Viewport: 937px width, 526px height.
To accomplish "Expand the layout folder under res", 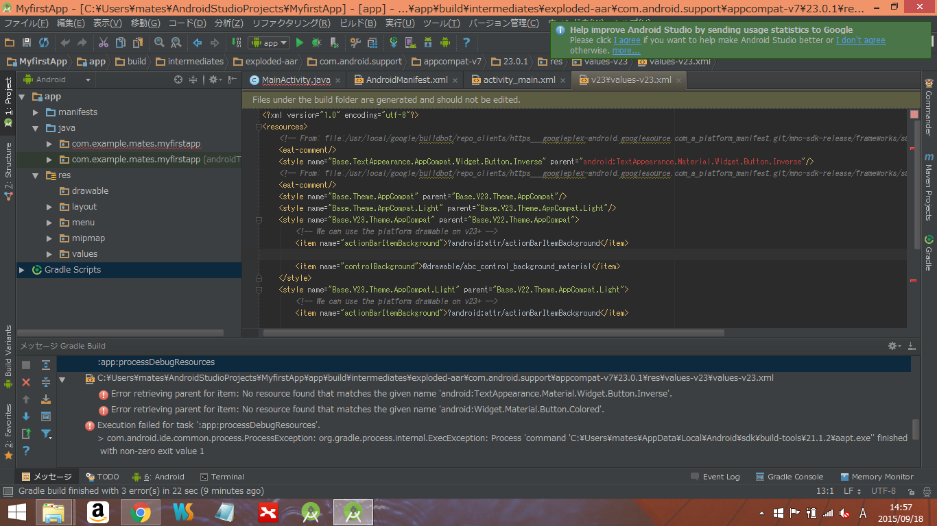I will tap(49, 207).
